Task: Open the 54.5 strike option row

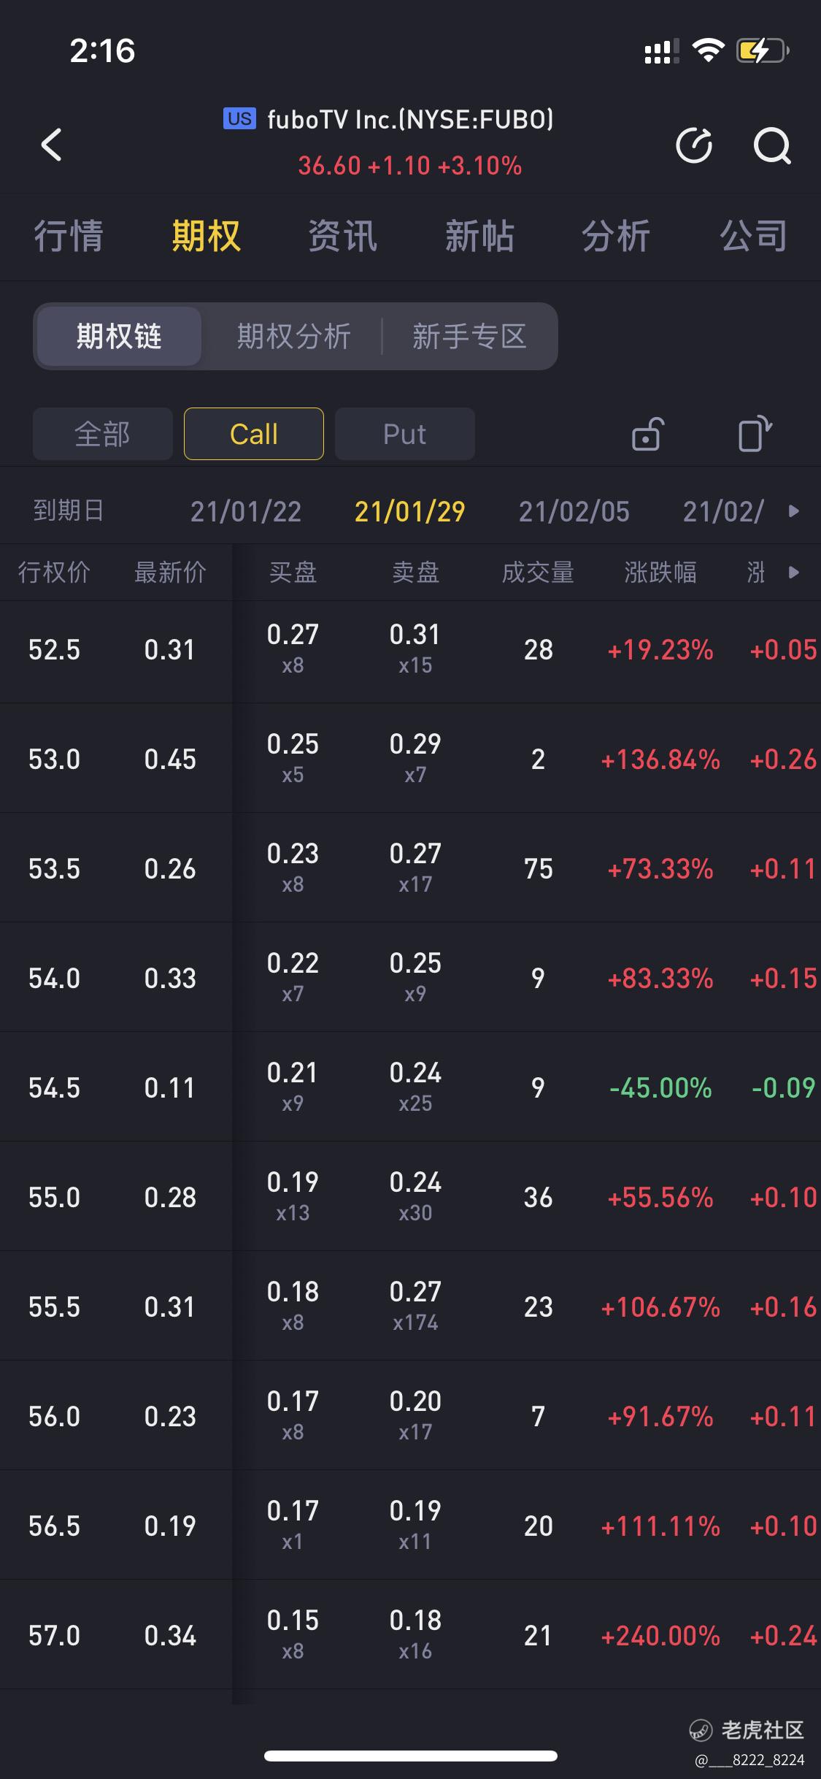Action: point(410,1087)
